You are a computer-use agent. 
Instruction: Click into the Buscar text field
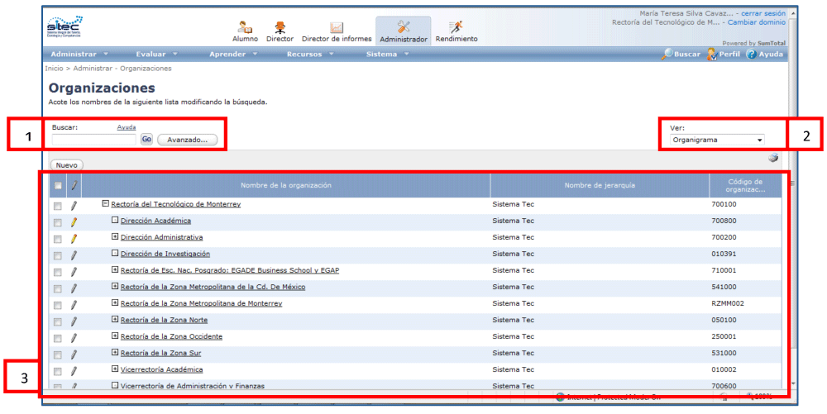tap(94, 140)
